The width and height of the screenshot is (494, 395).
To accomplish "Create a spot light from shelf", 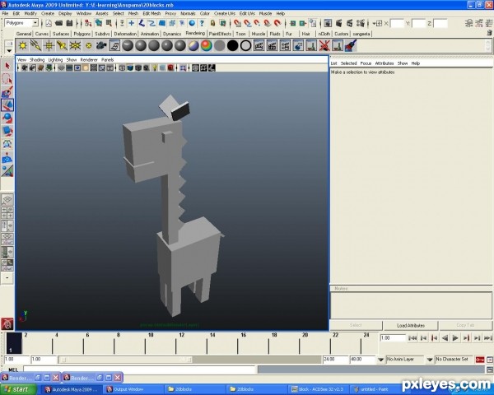I will (x=62, y=46).
